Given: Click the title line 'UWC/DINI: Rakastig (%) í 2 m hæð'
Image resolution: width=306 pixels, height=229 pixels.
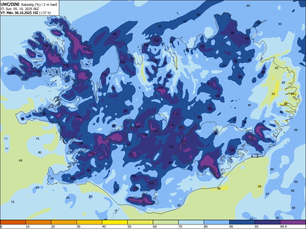Looking at the screenshot, I should coord(29,5).
